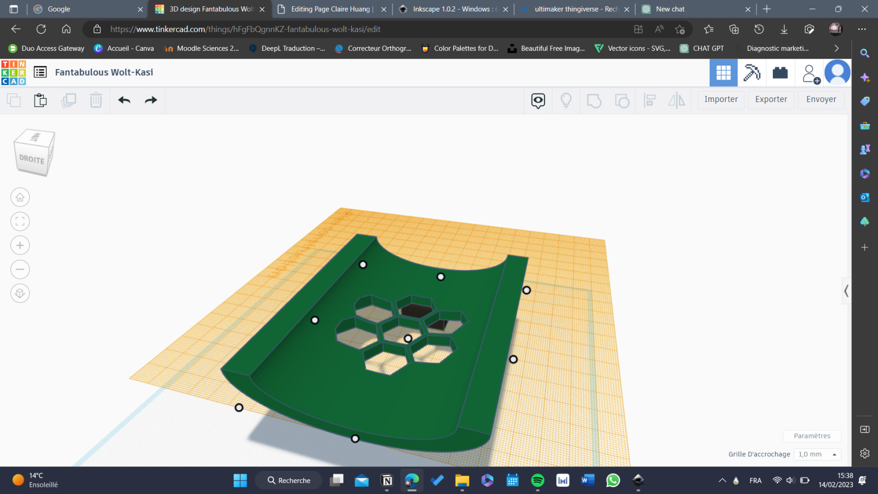Click the Envoyer button
The height and width of the screenshot is (494, 878).
(821, 99)
